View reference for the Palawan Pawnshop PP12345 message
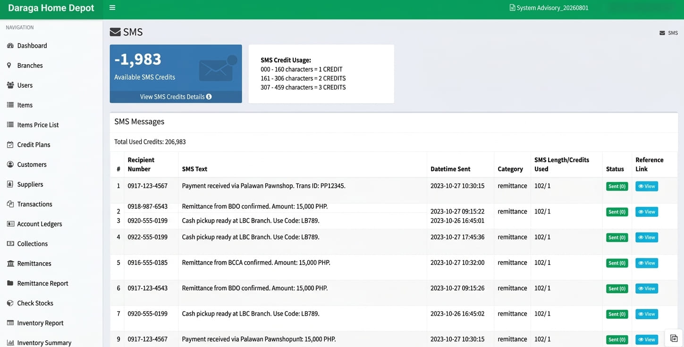Screen dimensions: 684x347 pyautogui.click(x=647, y=186)
